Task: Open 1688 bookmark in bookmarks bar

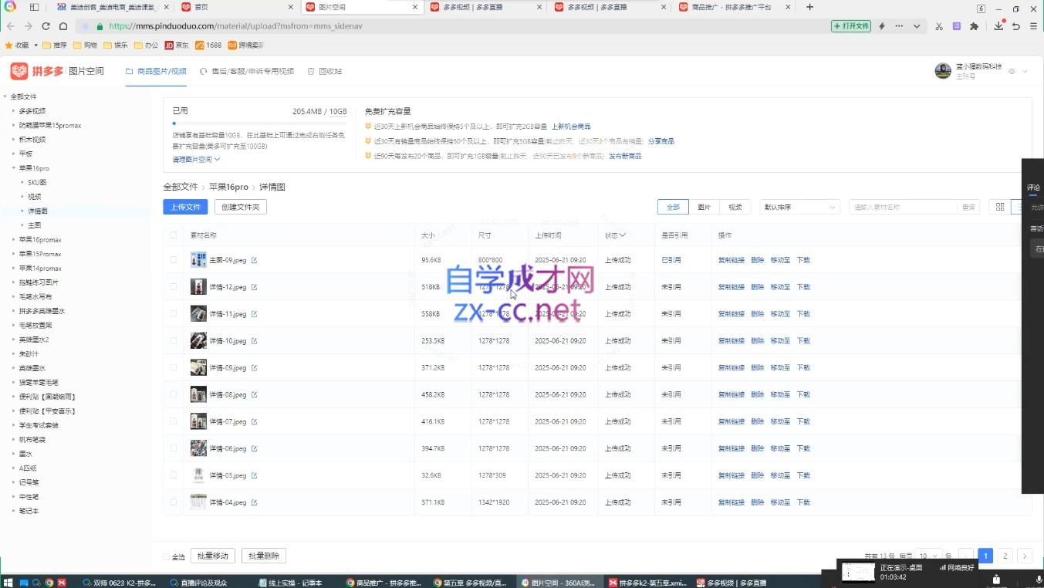Action: click(x=208, y=46)
